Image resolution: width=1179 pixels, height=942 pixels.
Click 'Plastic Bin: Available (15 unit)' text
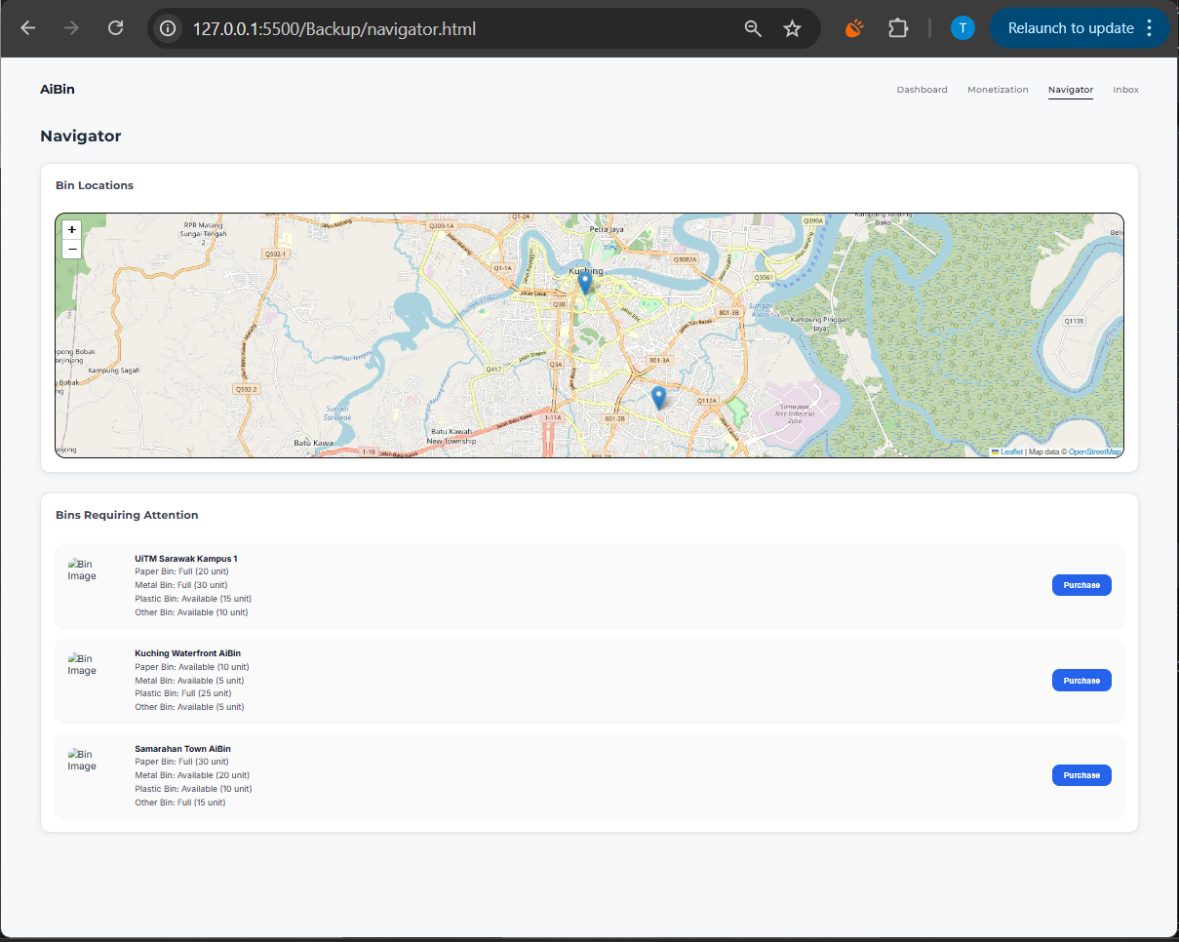coord(193,599)
